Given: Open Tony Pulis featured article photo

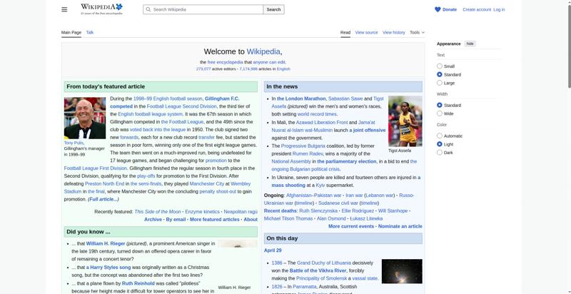Looking at the screenshot, I should 85,118.
